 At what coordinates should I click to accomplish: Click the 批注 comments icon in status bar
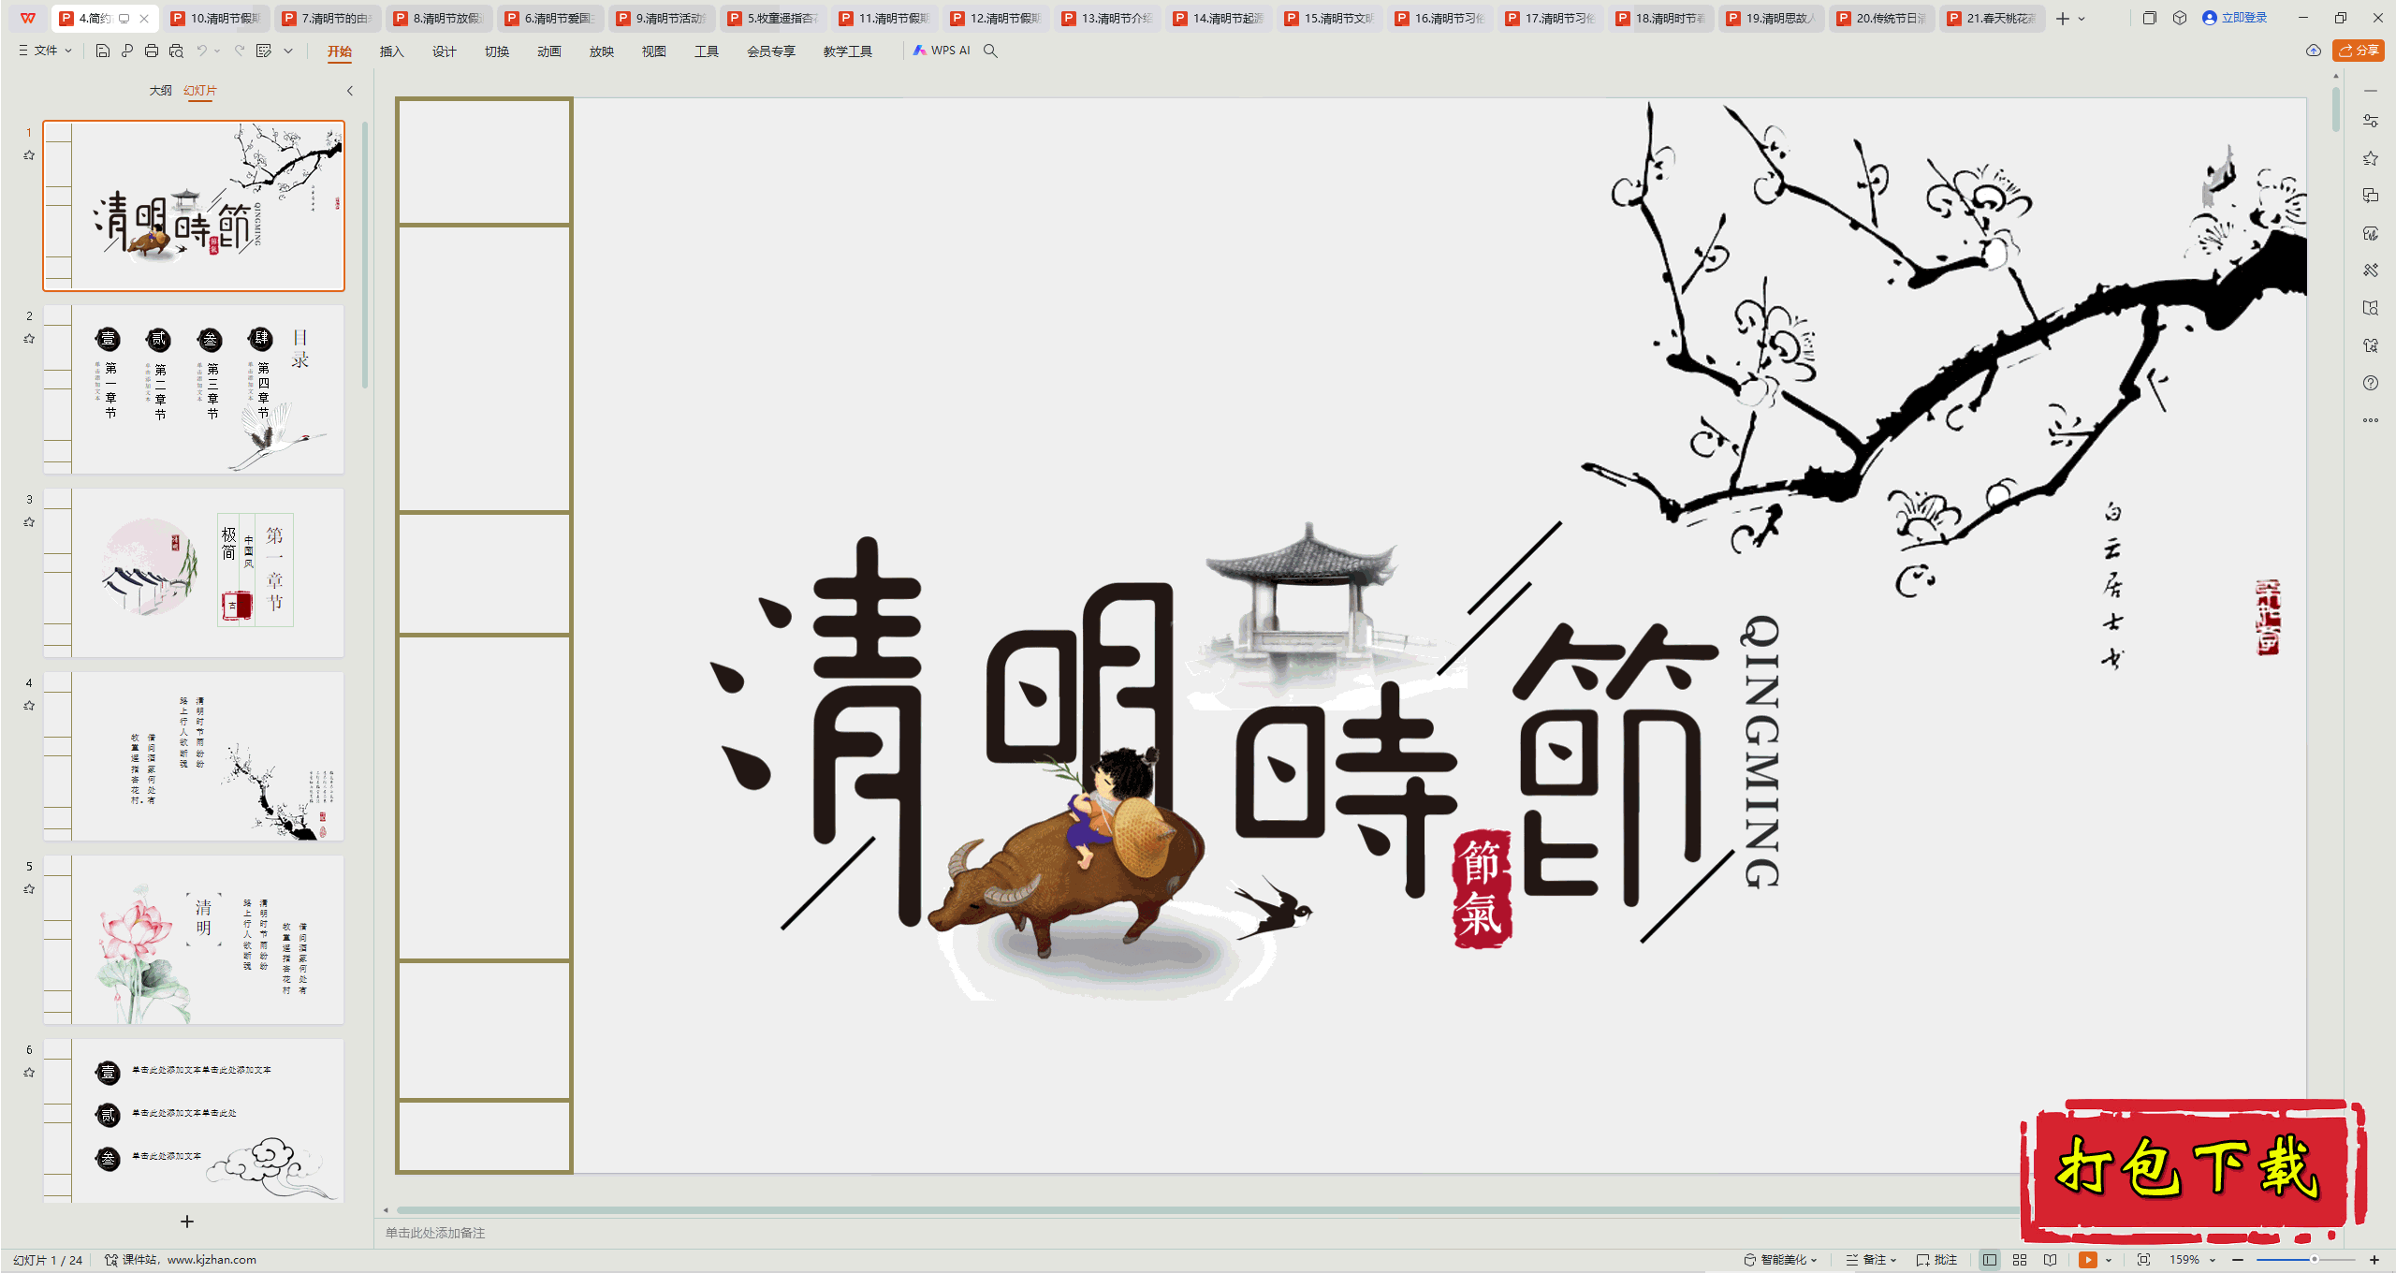click(1936, 1260)
